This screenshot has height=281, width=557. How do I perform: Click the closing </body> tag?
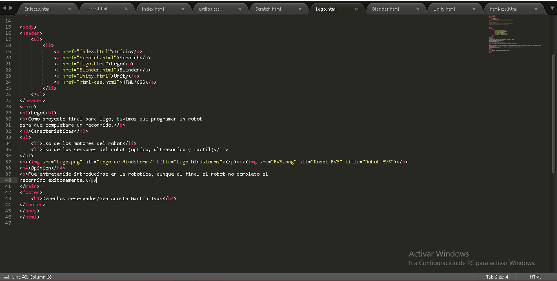[x=29, y=211]
